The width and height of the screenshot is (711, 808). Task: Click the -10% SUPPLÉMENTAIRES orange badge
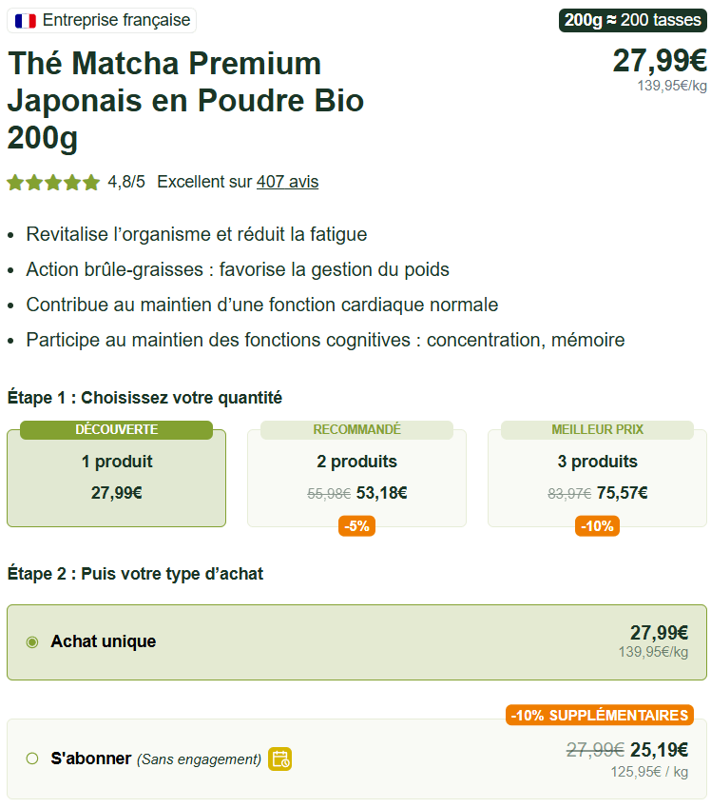pyautogui.click(x=599, y=715)
